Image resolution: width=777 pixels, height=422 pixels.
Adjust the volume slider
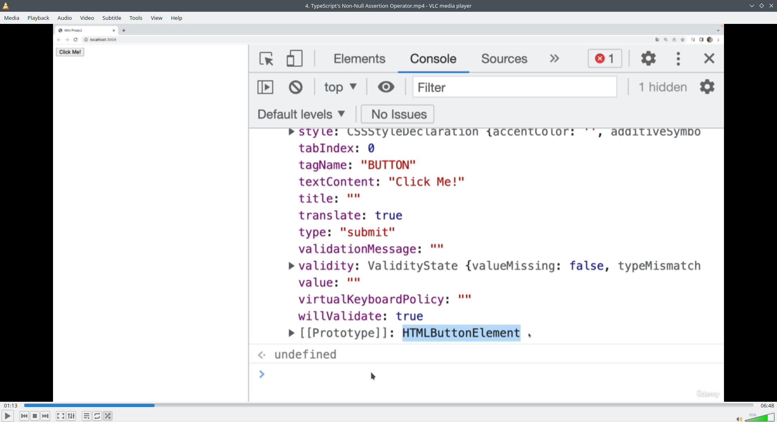coord(761,418)
